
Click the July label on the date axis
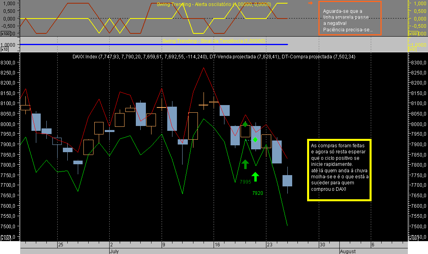click(x=114, y=251)
